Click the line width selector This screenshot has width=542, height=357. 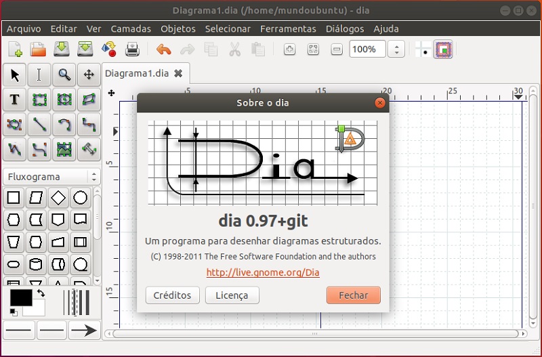tap(77, 303)
